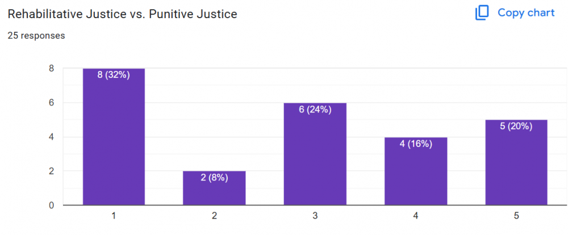Screen dimensions: 568x235
Task: Click y-axis value "8"
Action: click(51, 69)
